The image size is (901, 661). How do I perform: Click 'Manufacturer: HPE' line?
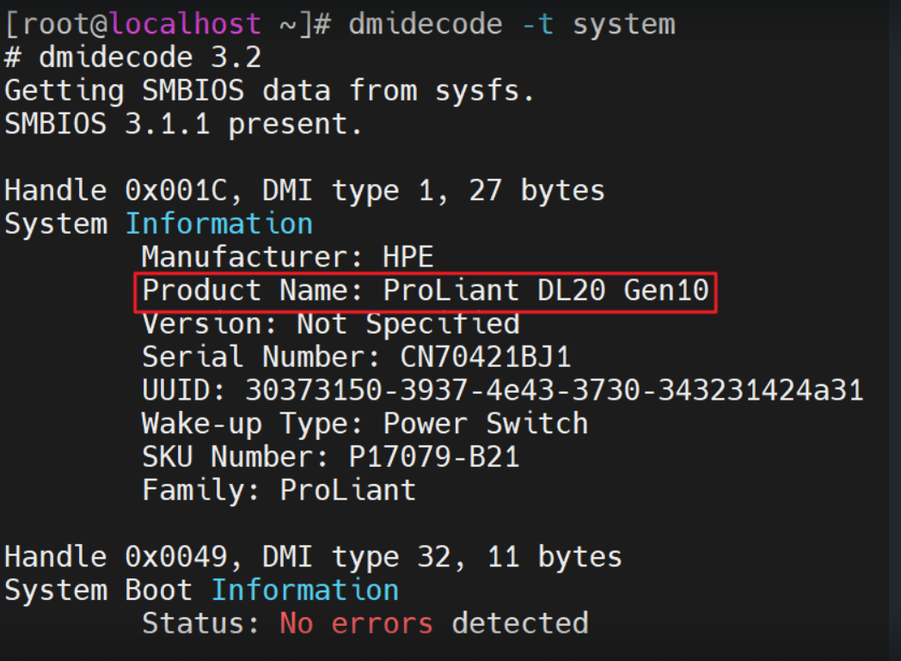click(x=288, y=257)
